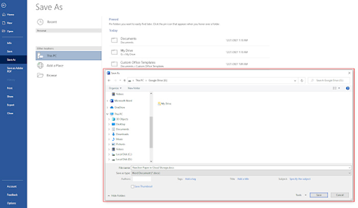The image size is (358, 208).
Task: Expand the Local Disk (C:) node
Action: (x=109, y=154)
